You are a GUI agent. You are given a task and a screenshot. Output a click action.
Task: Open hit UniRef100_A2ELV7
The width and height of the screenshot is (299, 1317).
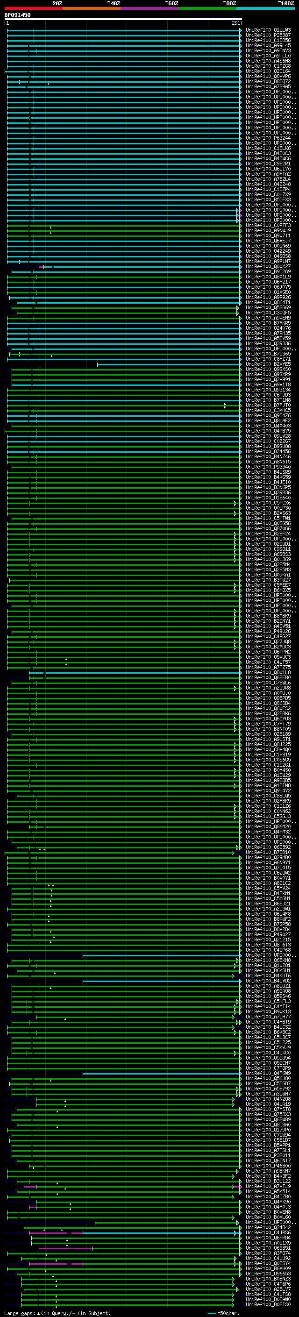tap(268, 1289)
